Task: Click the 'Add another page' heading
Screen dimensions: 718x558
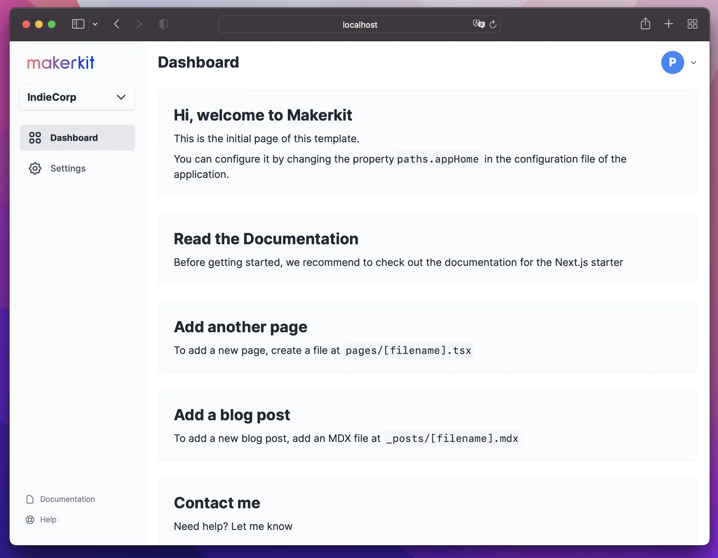Action: pyautogui.click(x=241, y=327)
